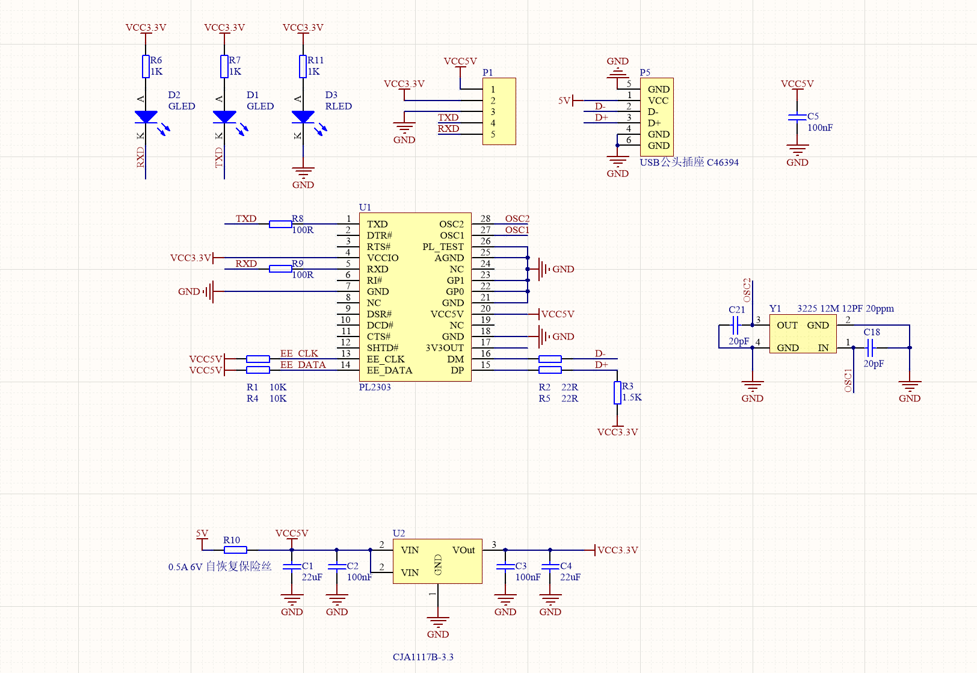Screen dimensions: 977x673
Task: Select the D3 RLED diode symbol
Action: 303,117
